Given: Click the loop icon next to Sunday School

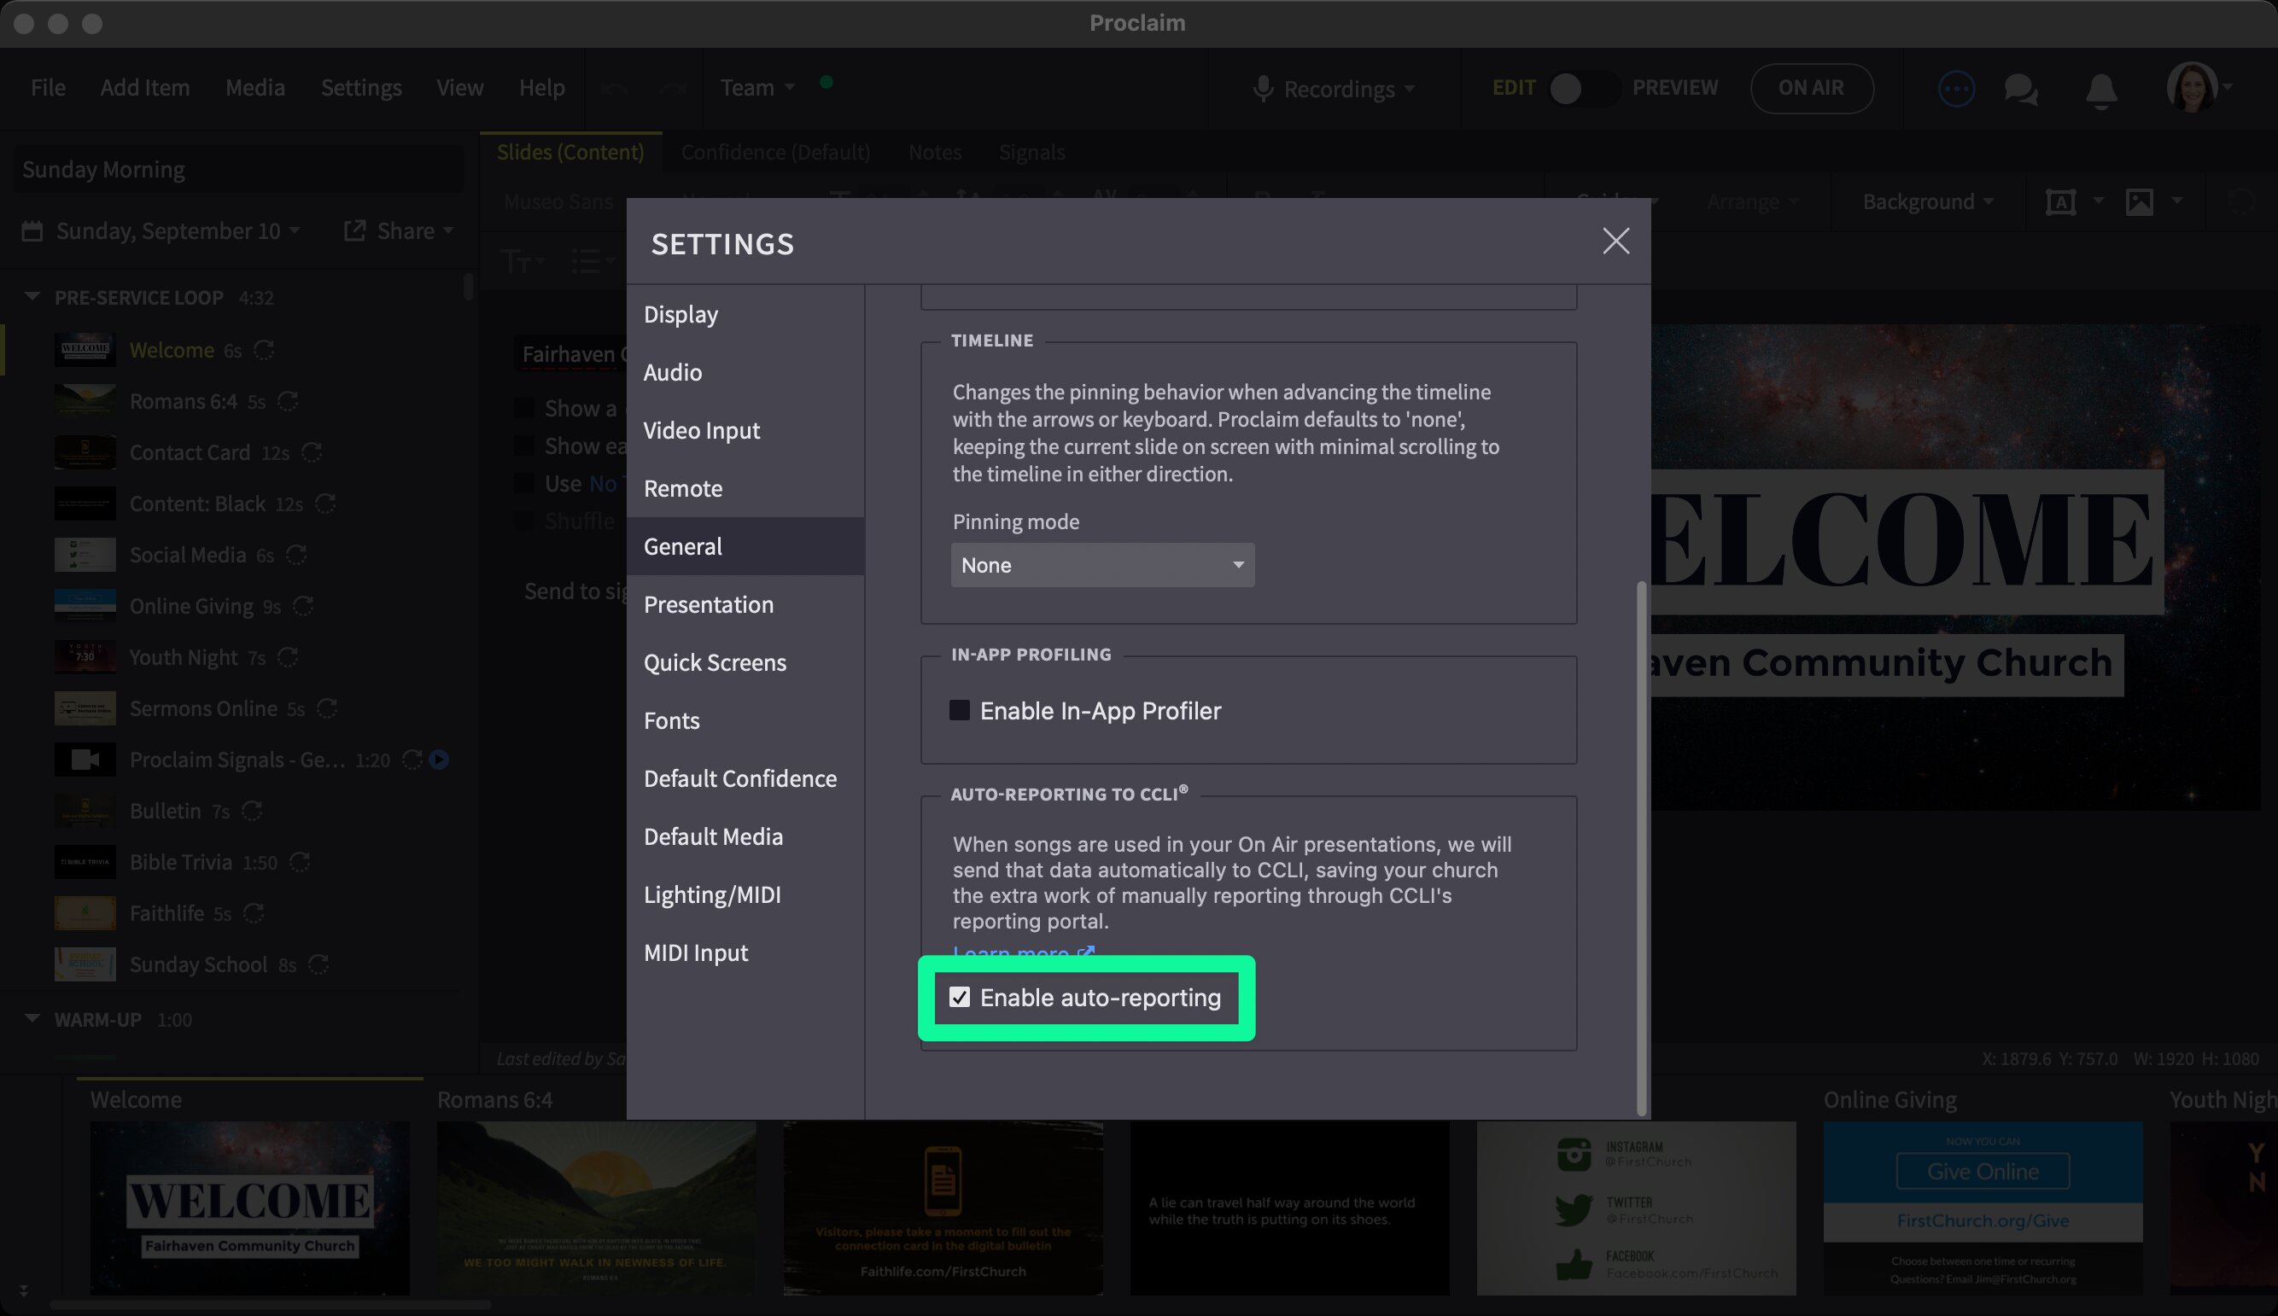Looking at the screenshot, I should pyautogui.click(x=318, y=964).
